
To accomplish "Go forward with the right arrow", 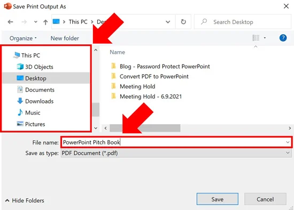I will [x=24, y=22].
